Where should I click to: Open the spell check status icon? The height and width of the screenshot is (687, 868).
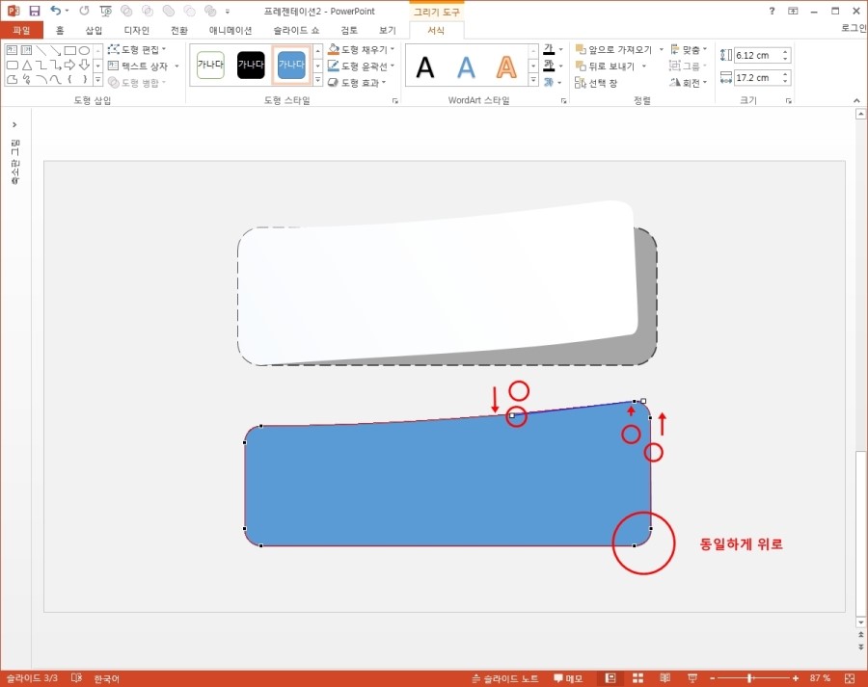coord(76,678)
